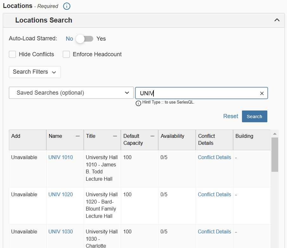View Conflict Details for UNIV 1010
The width and height of the screenshot is (287, 248).
click(x=214, y=157)
